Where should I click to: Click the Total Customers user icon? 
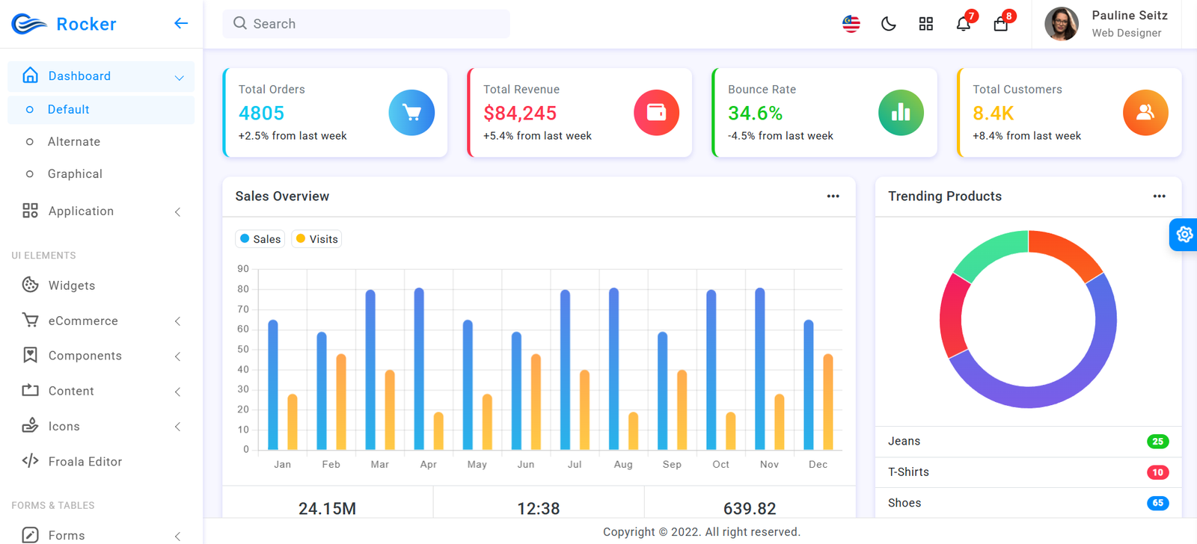(x=1145, y=113)
